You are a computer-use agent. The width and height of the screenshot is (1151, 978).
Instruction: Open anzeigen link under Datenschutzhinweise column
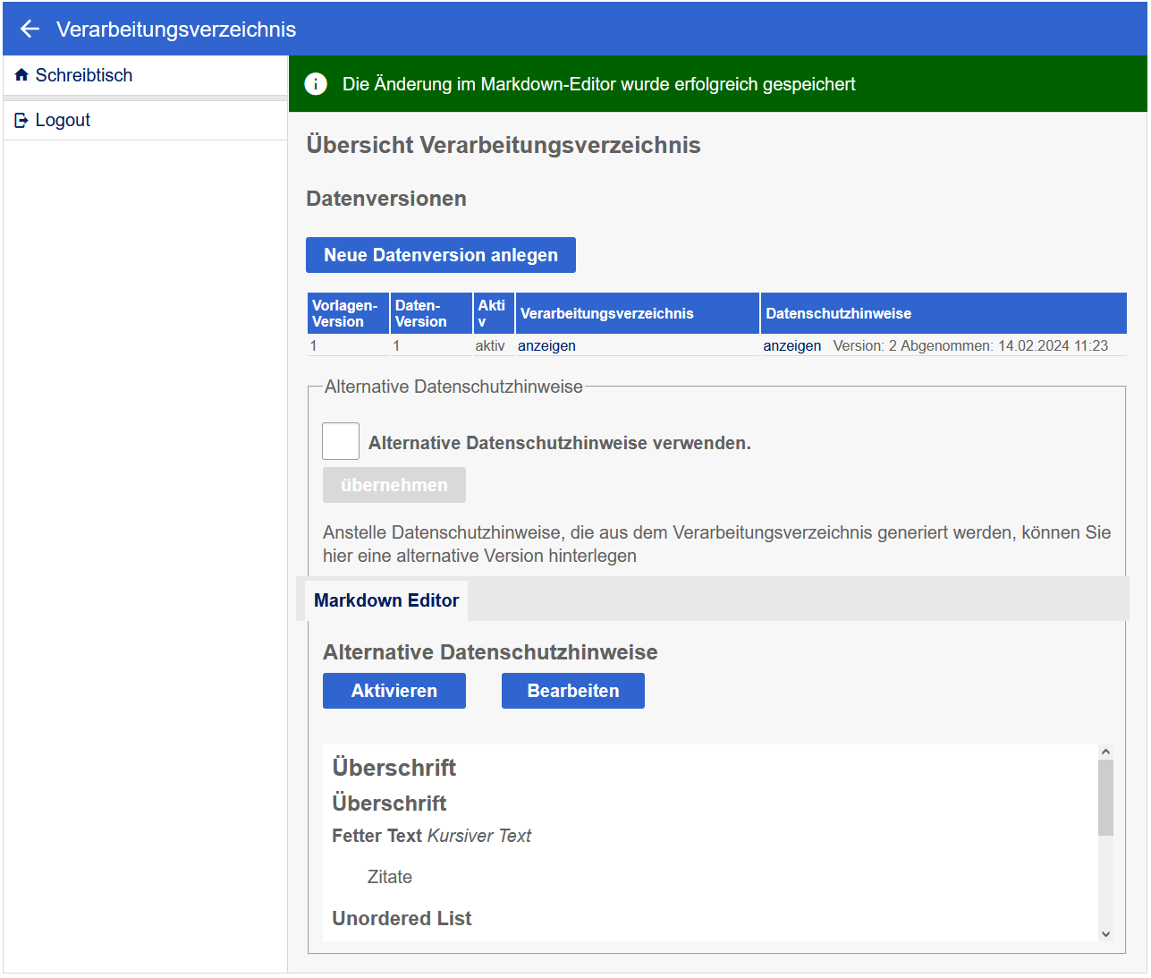point(791,346)
